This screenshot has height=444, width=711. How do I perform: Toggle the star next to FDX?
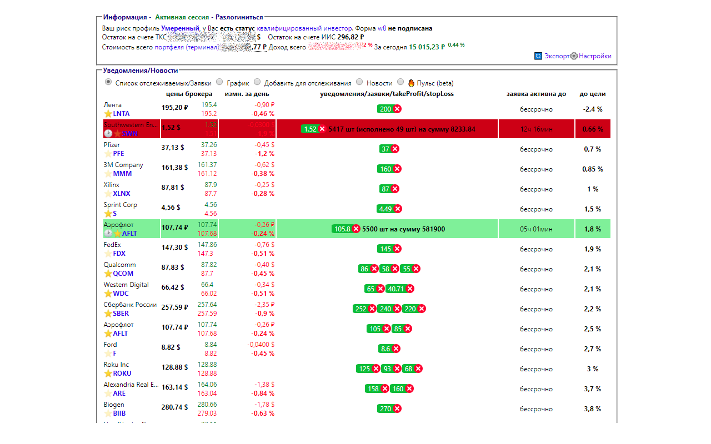coord(108,254)
